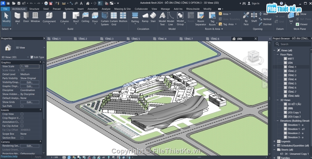Open the Model Group tool
The width and height of the screenshot is (312, 159).
[180, 19]
